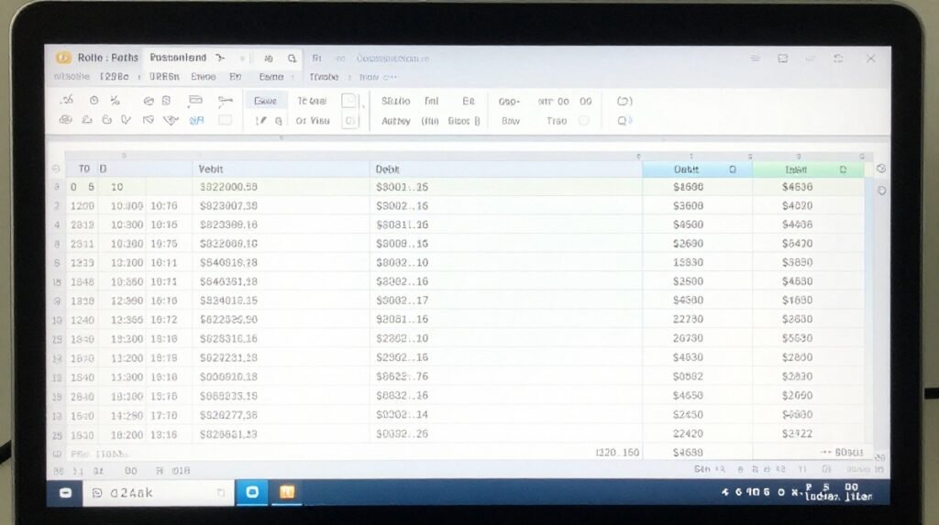
Task: Open the Gsp- dropdown in the ribbon
Action: (x=510, y=102)
